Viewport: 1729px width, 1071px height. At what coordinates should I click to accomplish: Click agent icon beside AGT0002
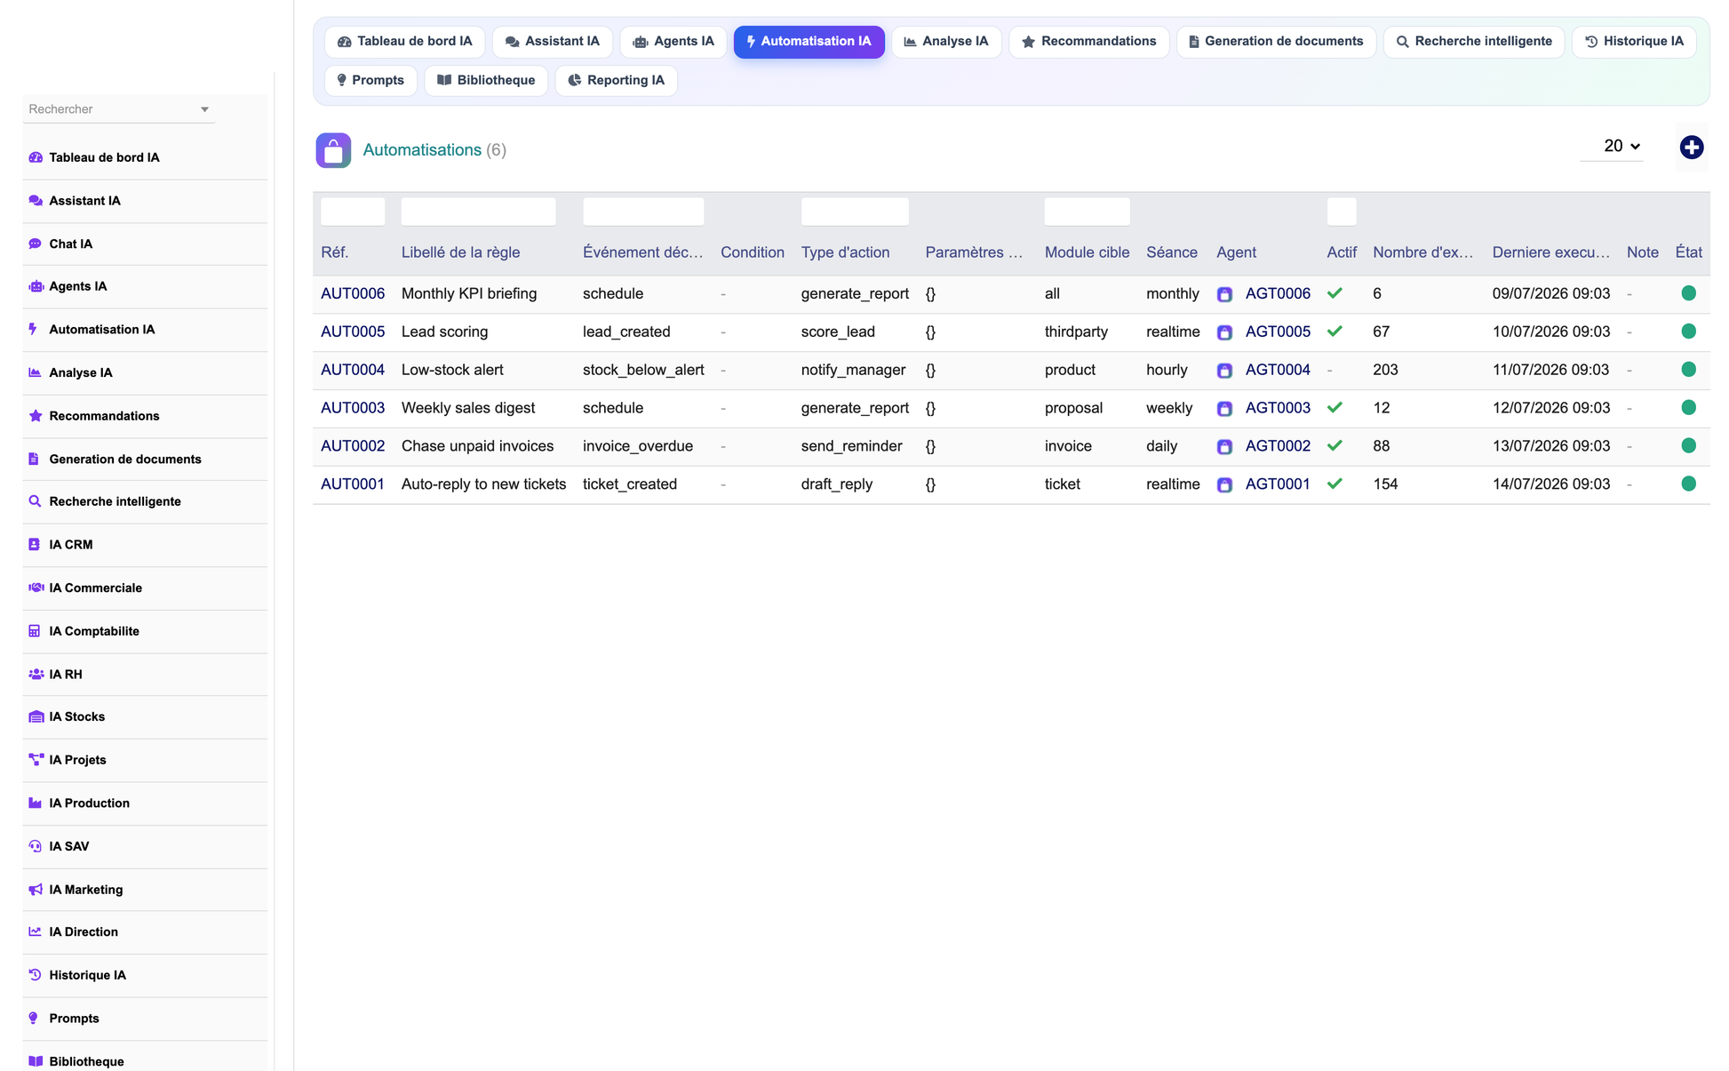[1224, 447]
